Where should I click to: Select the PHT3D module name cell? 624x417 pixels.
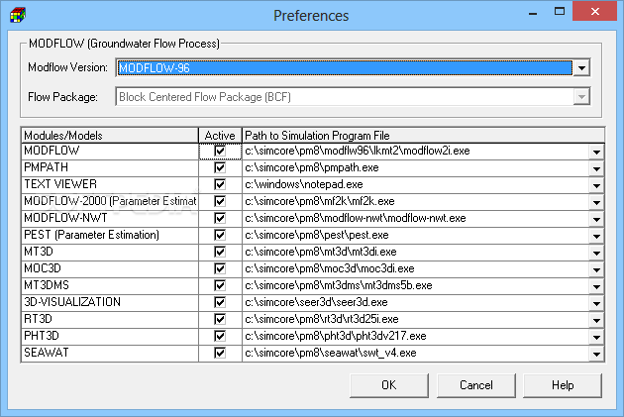(110, 336)
